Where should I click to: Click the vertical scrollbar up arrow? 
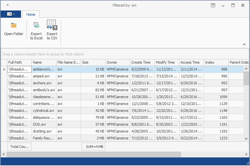point(246,69)
